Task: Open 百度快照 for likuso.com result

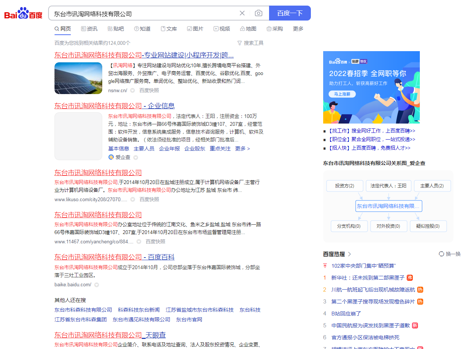Action: click(149, 199)
